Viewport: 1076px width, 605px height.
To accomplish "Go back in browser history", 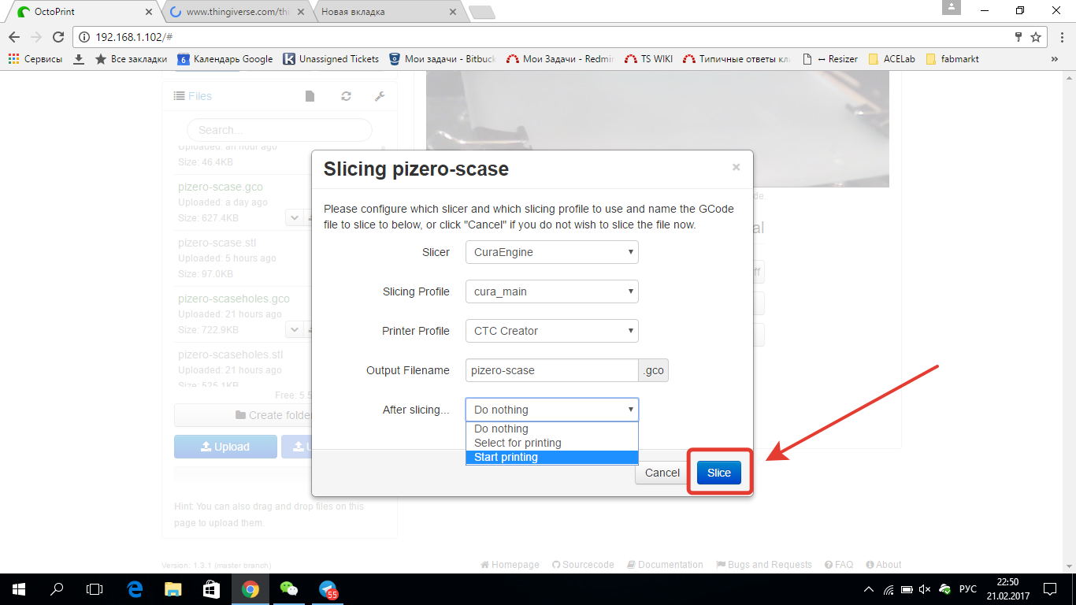I will pos(14,37).
